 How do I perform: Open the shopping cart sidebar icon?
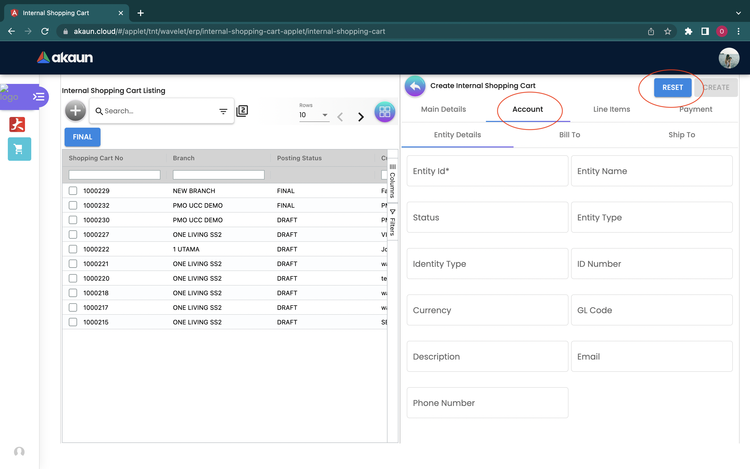19,149
